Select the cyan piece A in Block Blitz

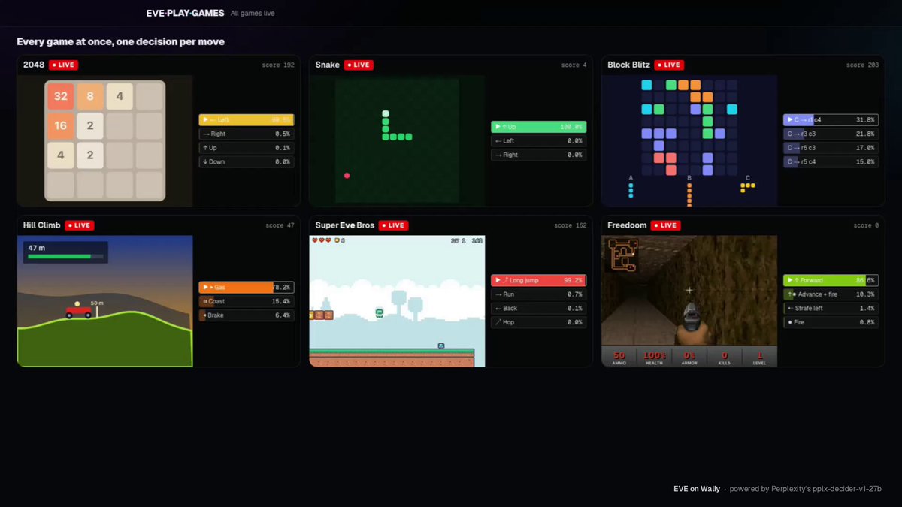(631, 191)
